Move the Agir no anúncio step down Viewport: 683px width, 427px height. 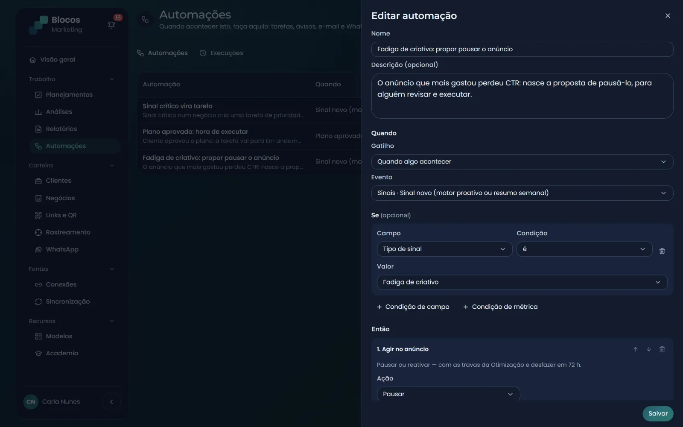pos(649,349)
